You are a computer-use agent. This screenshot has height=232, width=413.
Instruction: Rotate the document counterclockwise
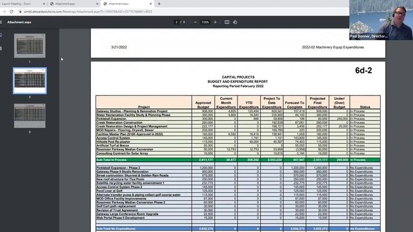[x=235, y=23]
